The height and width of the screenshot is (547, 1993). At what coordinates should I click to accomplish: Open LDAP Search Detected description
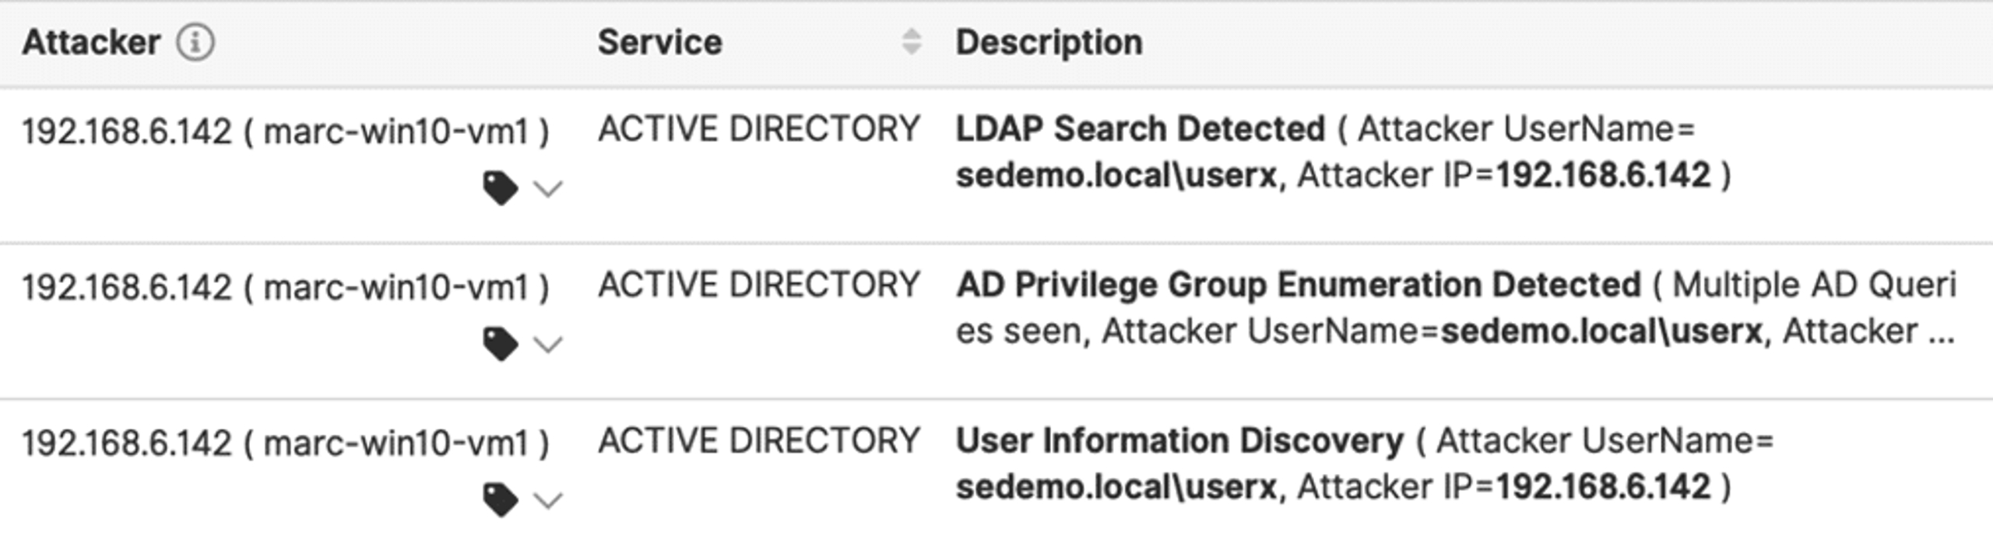point(1141,129)
